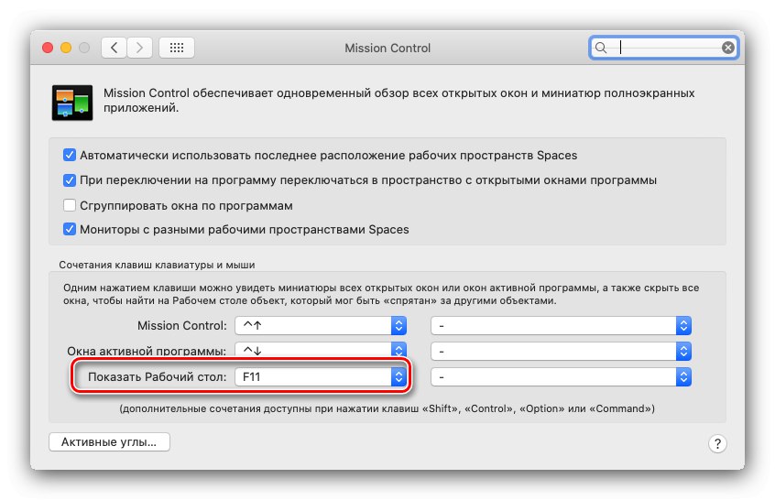The height and width of the screenshot is (500, 775).
Task: Click the Окна активной программы label
Action: (x=147, y=351)
